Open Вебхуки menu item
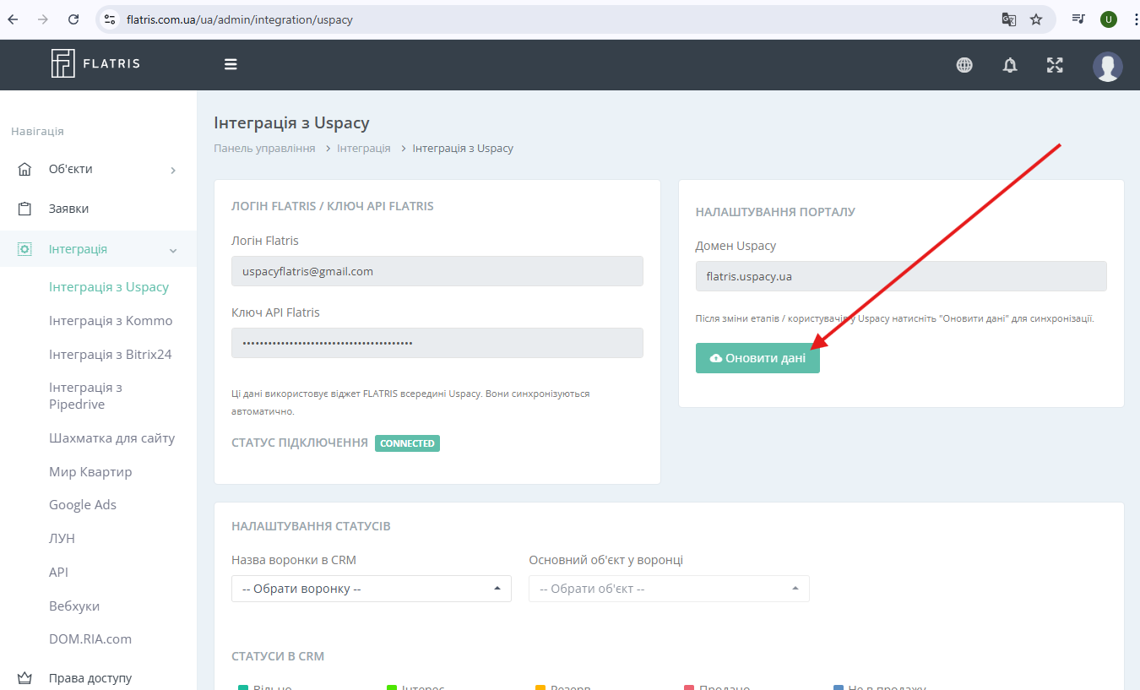 pyautogui.click(x=74, y=606)
